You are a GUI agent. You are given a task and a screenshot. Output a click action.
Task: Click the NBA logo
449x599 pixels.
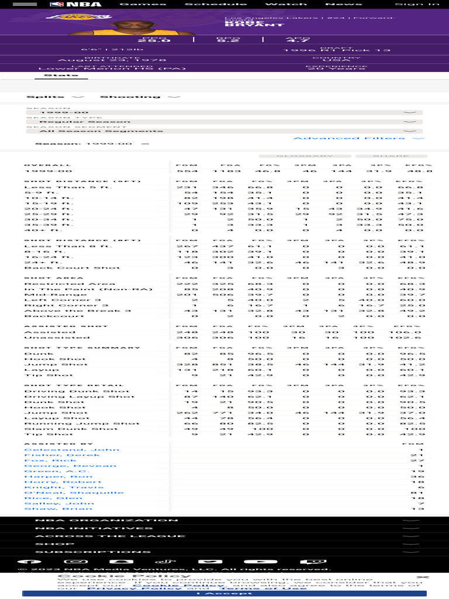click(75, 4)
